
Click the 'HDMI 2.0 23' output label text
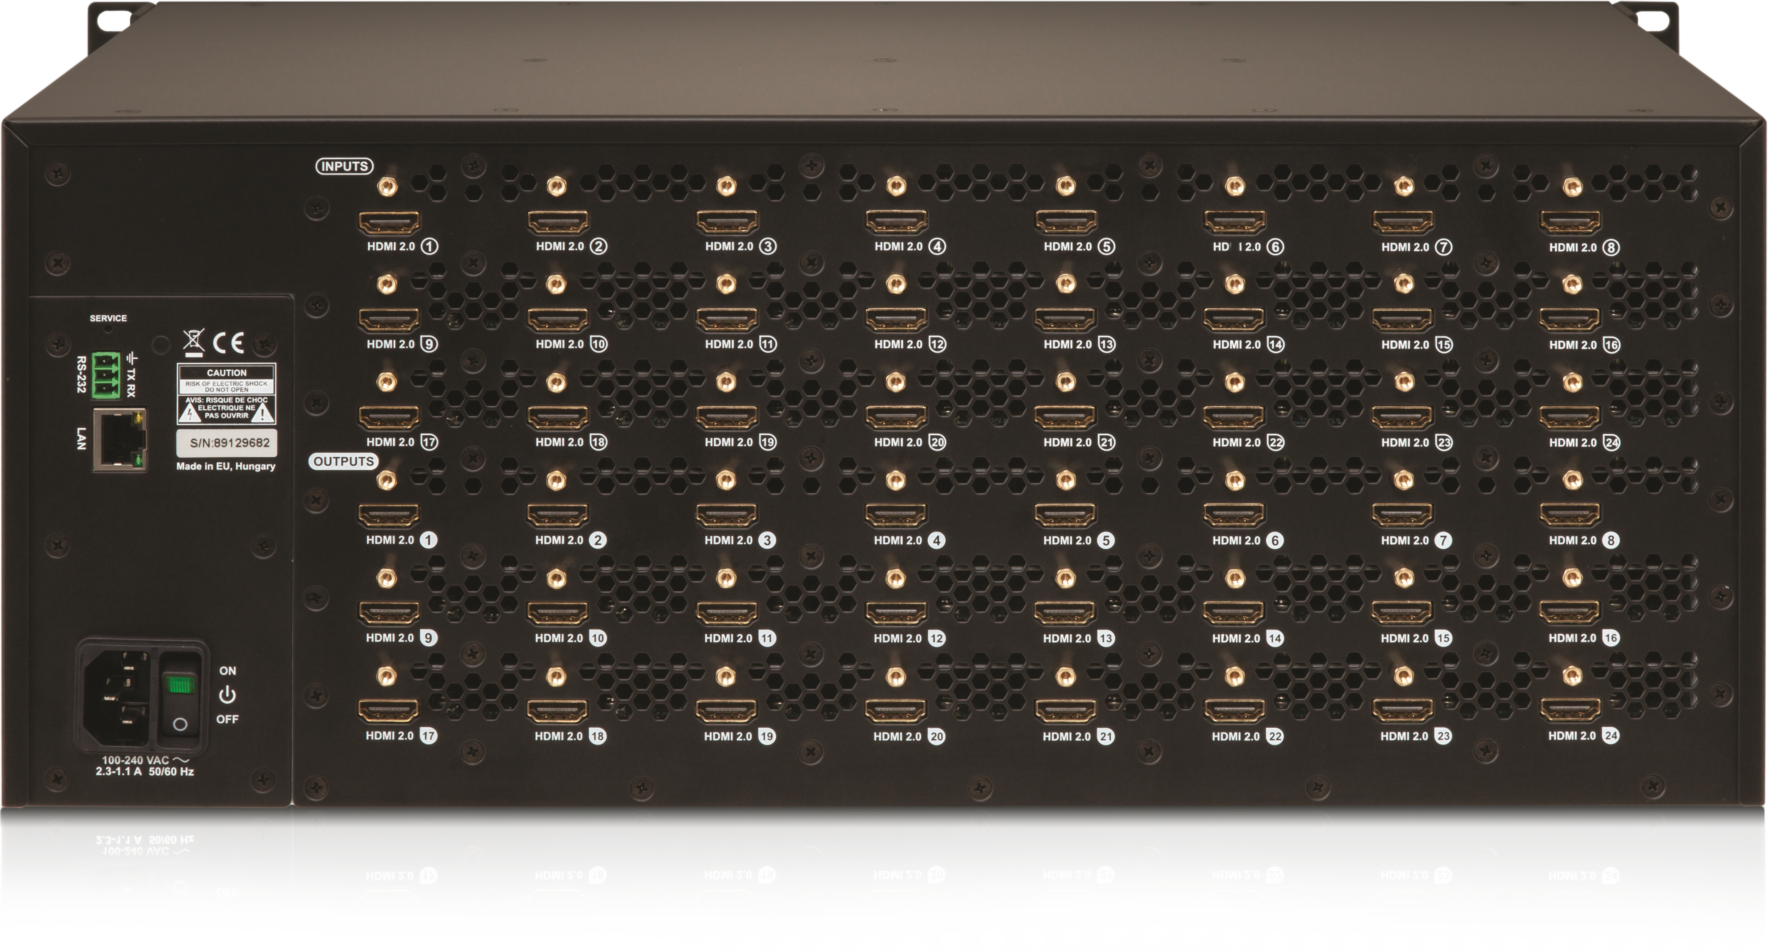(1416, 737)
